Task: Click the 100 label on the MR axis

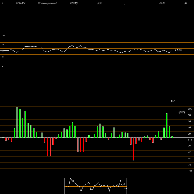Action: [x=190, y=109]
